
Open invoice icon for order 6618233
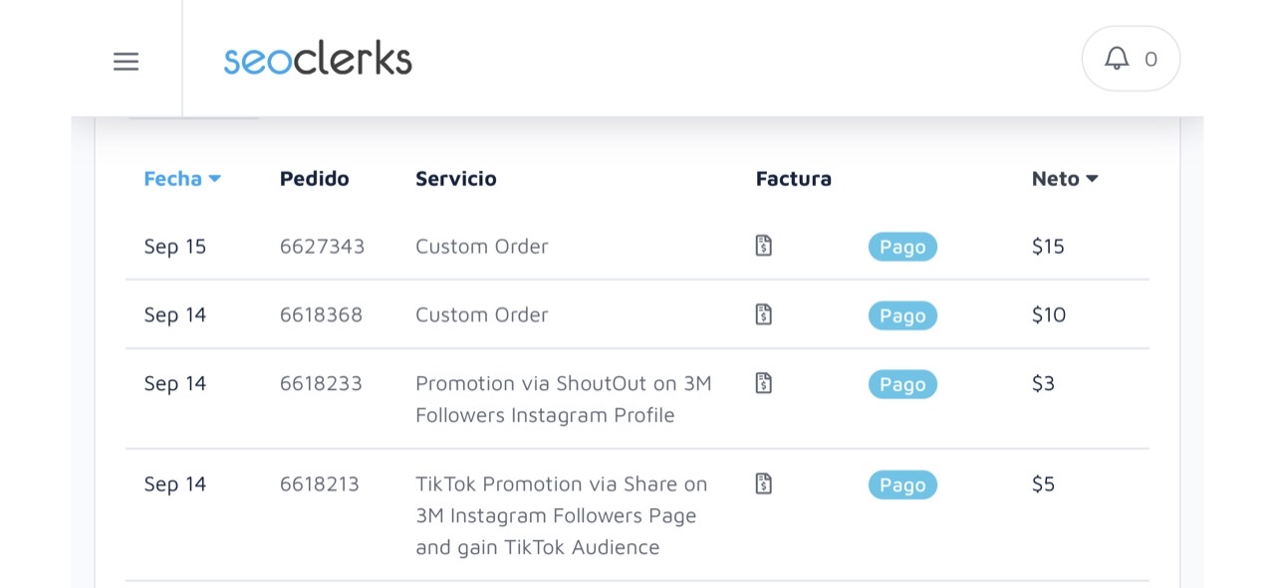[764, 383]
